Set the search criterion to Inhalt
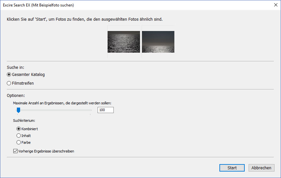The height and width of the screenshot is (178, 281). [x=18, y=136]
